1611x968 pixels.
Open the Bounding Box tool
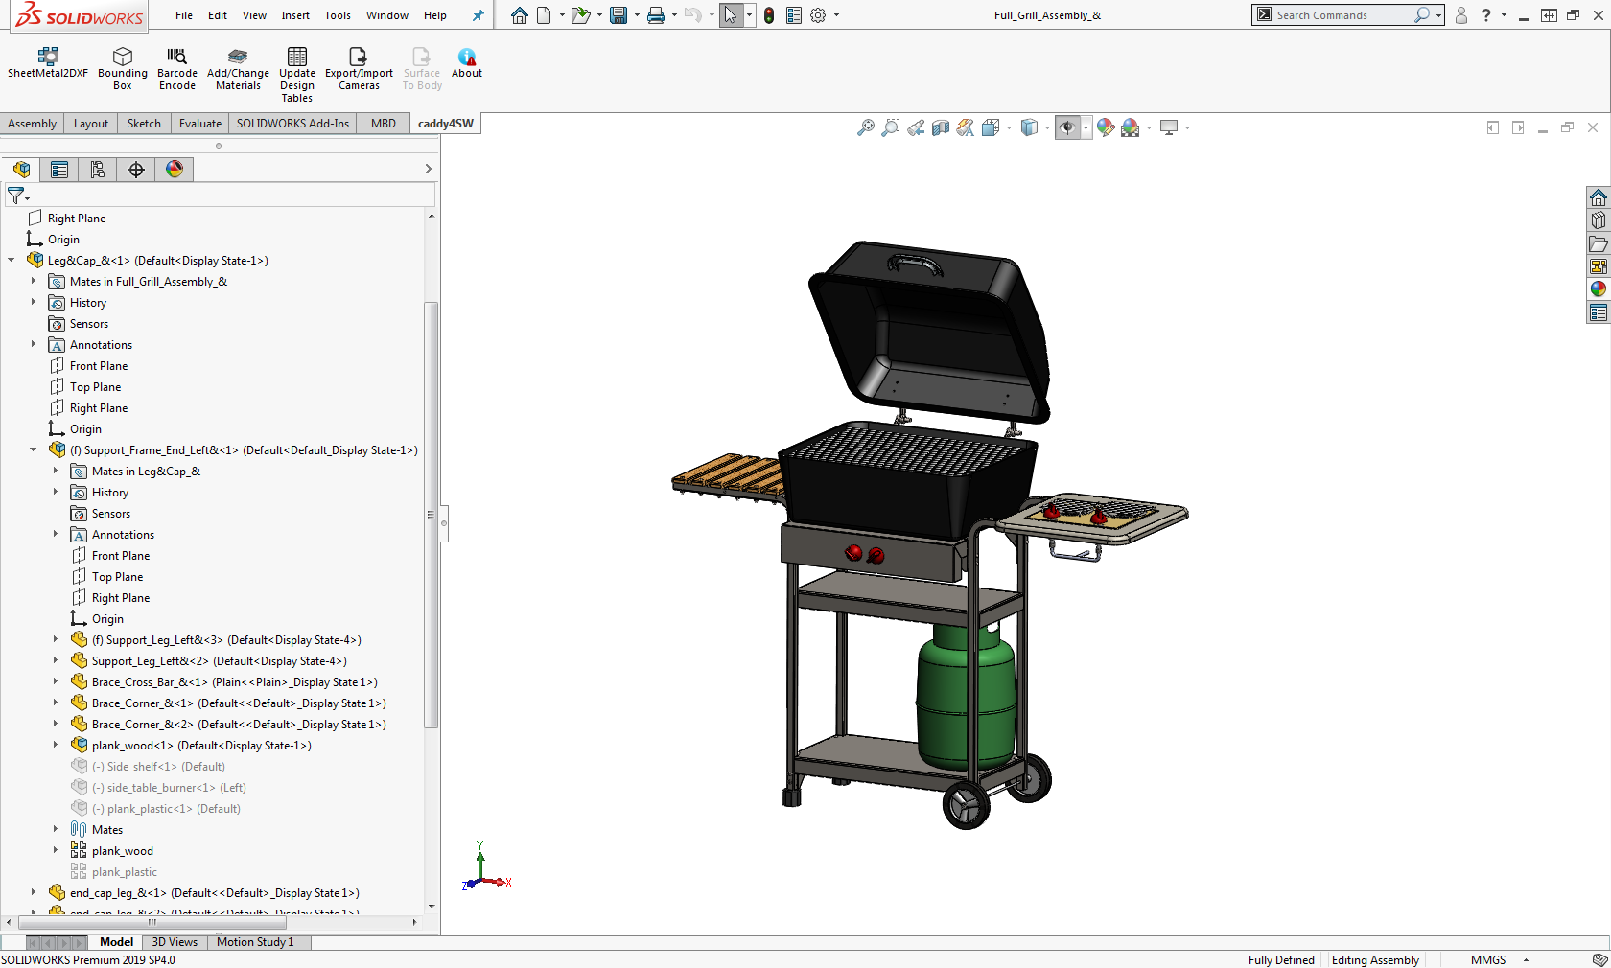coord(123,57)
